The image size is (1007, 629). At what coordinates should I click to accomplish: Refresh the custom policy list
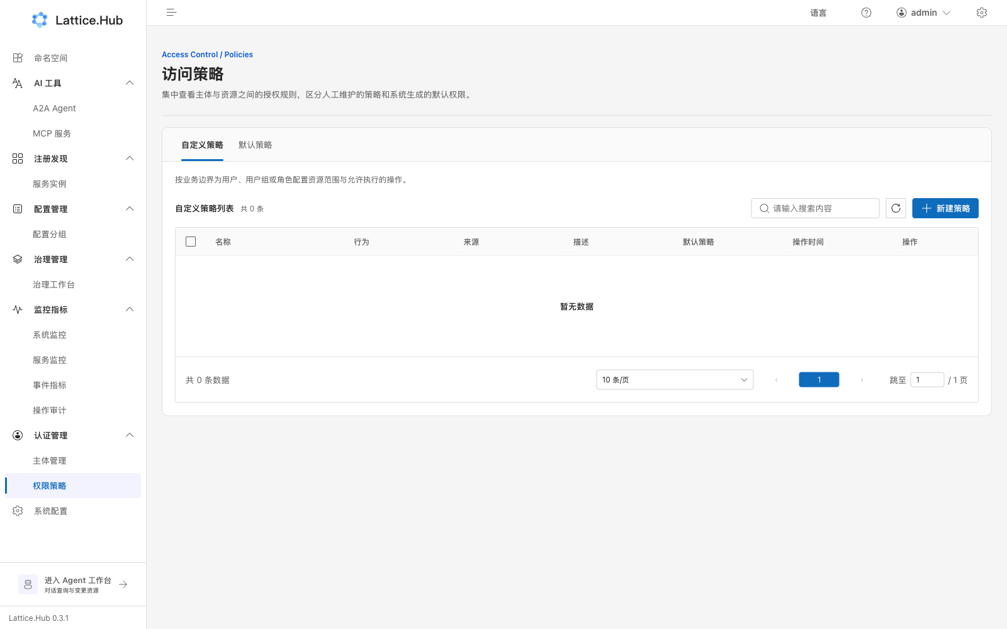pyautogui.click(x=896, y=208)
